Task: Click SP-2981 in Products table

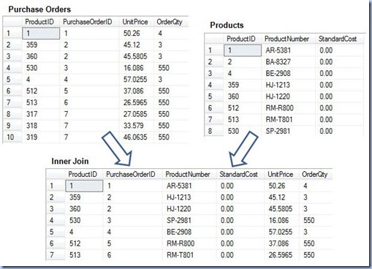Action: 278,131
